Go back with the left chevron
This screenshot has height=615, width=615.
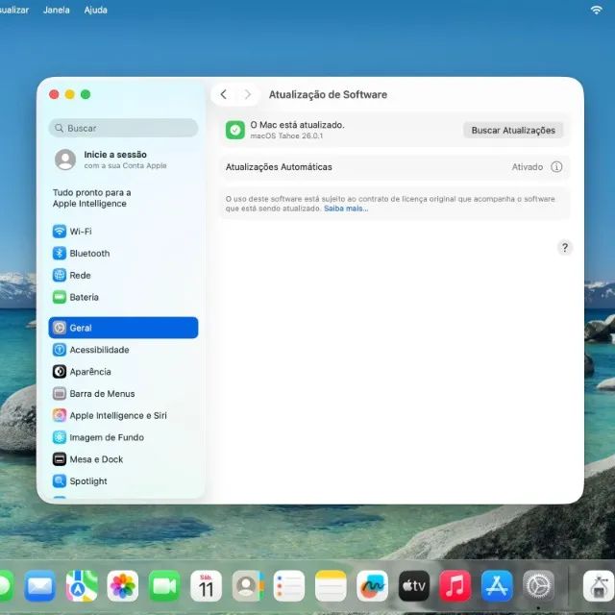click(224, 94)
